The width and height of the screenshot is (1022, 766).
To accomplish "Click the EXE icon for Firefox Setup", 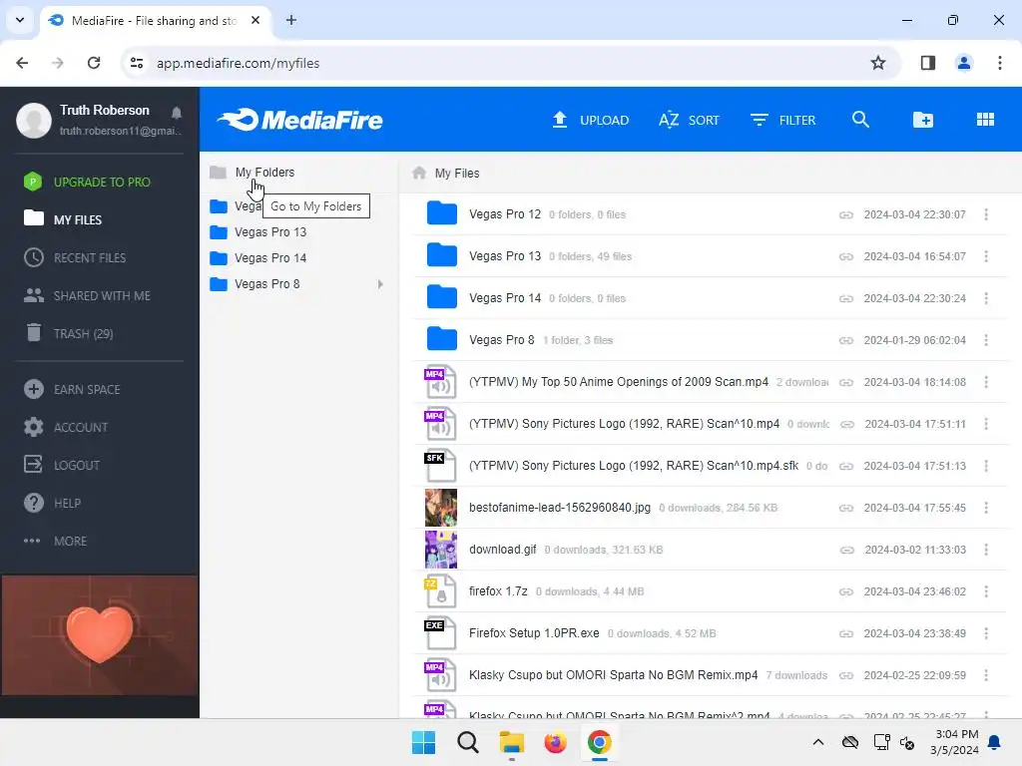I will click(440, 633).
